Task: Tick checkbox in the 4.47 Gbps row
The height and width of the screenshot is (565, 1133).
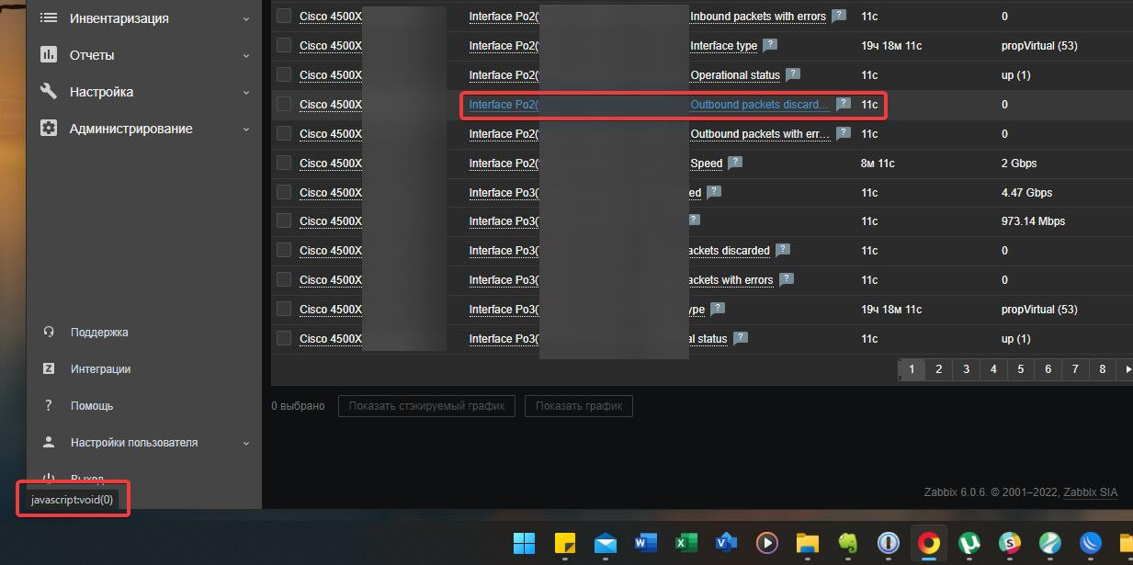Action: [284, 193]
